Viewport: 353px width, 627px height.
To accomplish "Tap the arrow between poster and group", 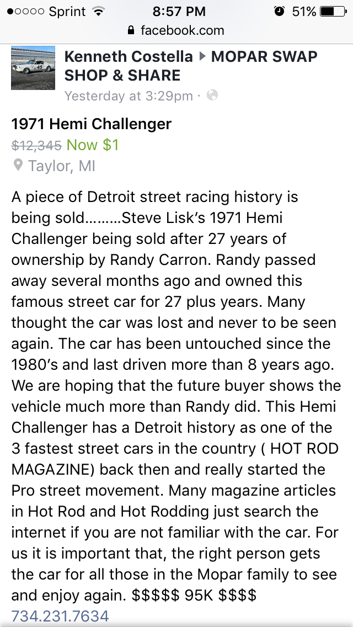I will tap(202, 56).
